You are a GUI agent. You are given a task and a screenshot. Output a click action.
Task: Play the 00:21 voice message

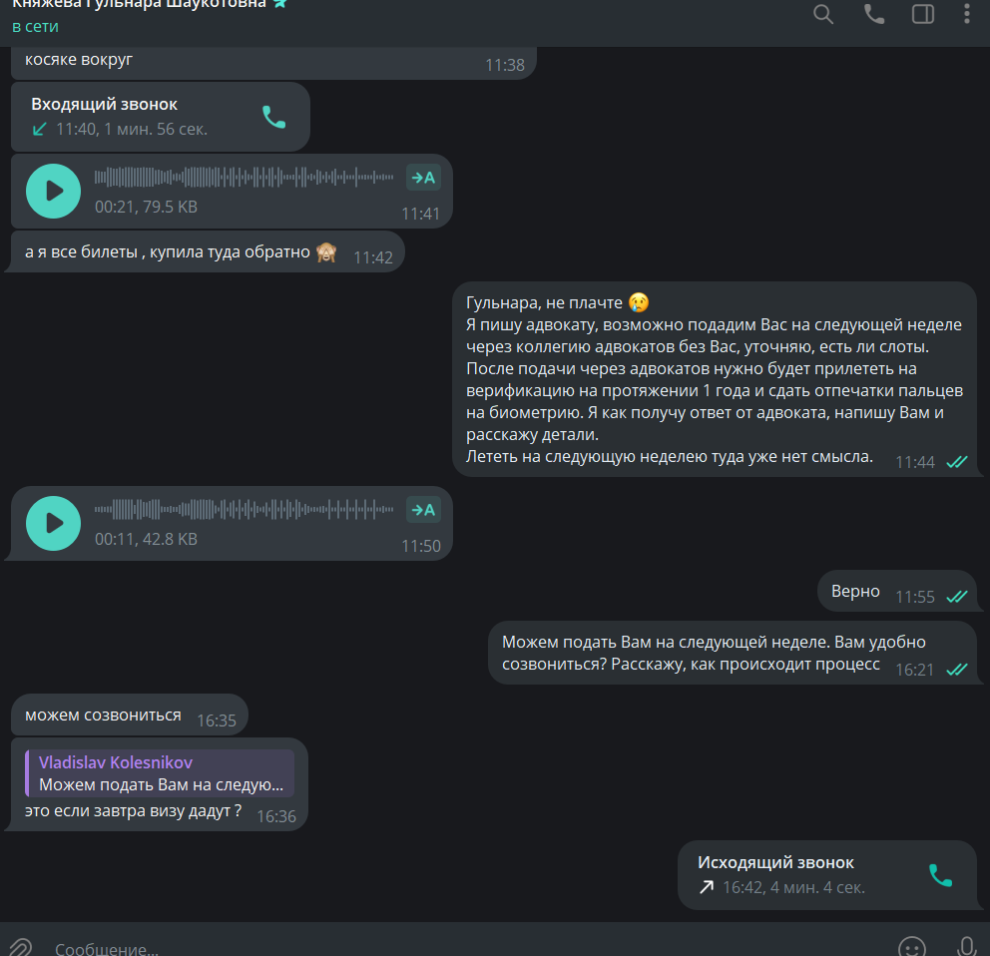click(53, 191)
